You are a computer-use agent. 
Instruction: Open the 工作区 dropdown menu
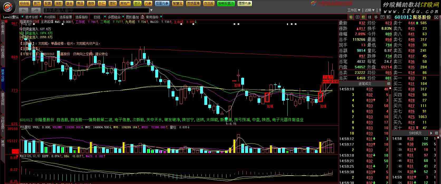(x=354, y=10)
